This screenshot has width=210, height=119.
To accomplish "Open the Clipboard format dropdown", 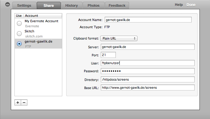I will click(119, 38).
